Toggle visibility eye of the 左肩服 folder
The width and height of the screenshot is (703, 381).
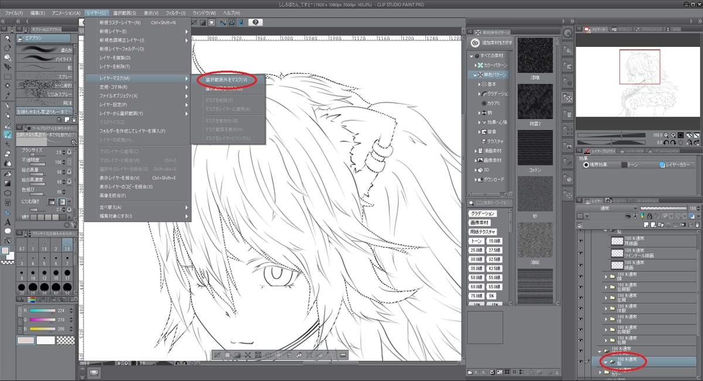(582, 287)
